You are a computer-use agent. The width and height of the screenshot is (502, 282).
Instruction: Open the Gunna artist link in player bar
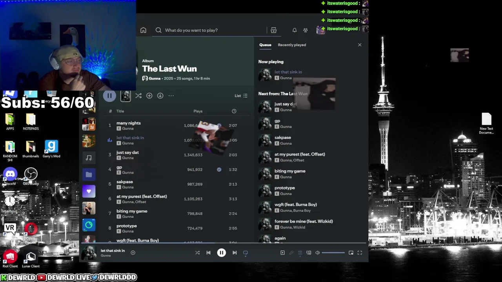tap(105, 256)
